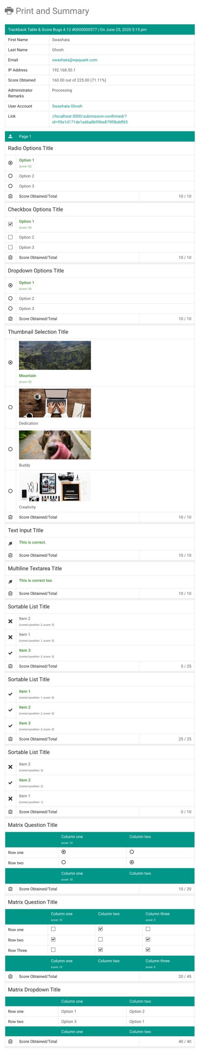The width and height of the screenshot is (200, 1051).
Task: Open the Swashata Ghosh user account link
Action: 67,106
